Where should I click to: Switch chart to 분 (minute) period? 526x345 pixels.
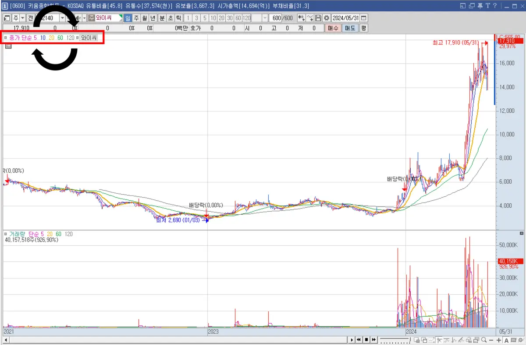click(x=161, y=18)
